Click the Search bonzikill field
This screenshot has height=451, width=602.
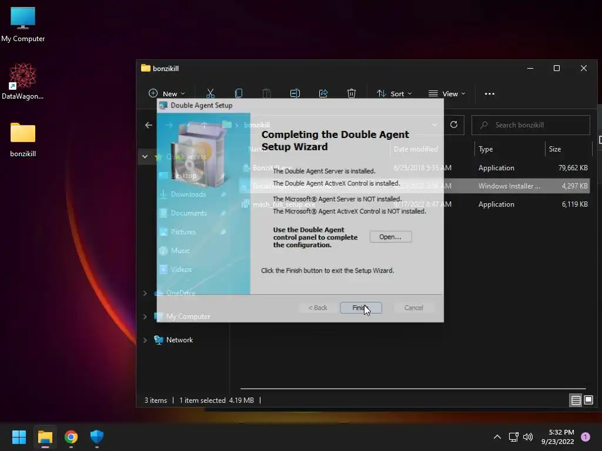531,125
